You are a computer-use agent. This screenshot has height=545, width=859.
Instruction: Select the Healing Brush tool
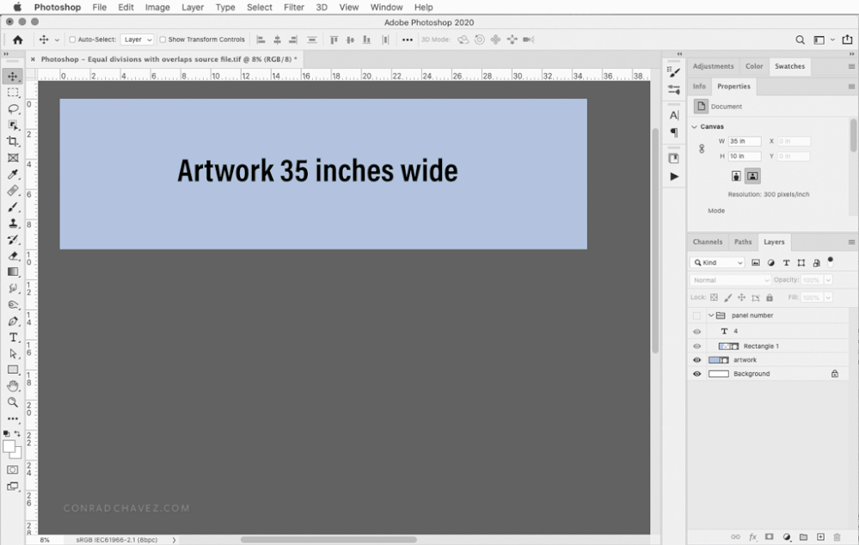point(13,191)
